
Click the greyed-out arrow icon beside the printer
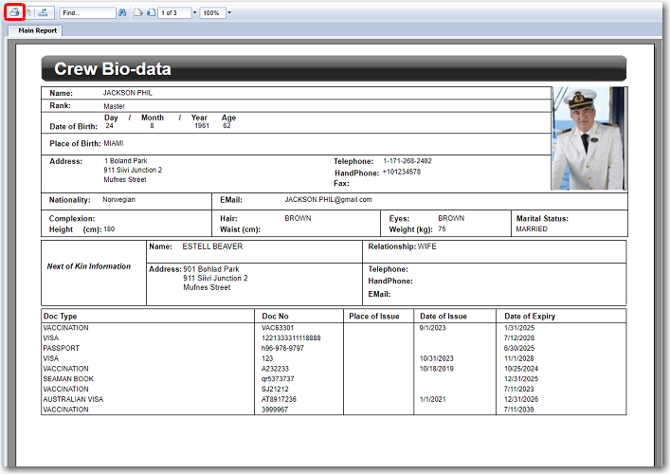28,13
